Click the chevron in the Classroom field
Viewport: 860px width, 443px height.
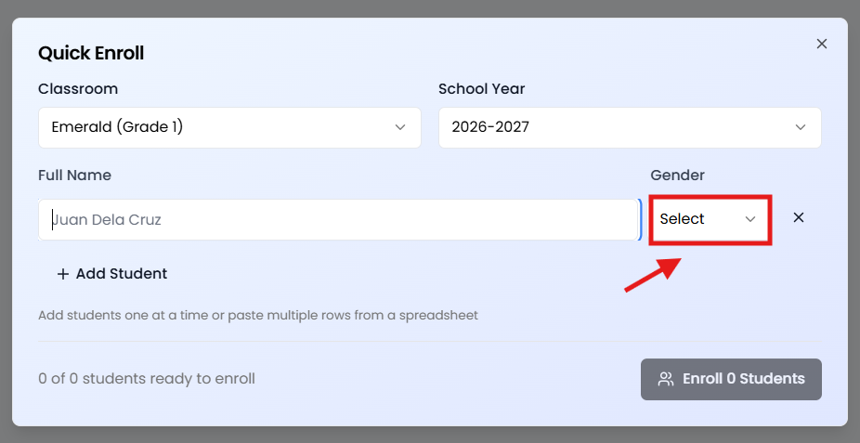pos(400,127)
